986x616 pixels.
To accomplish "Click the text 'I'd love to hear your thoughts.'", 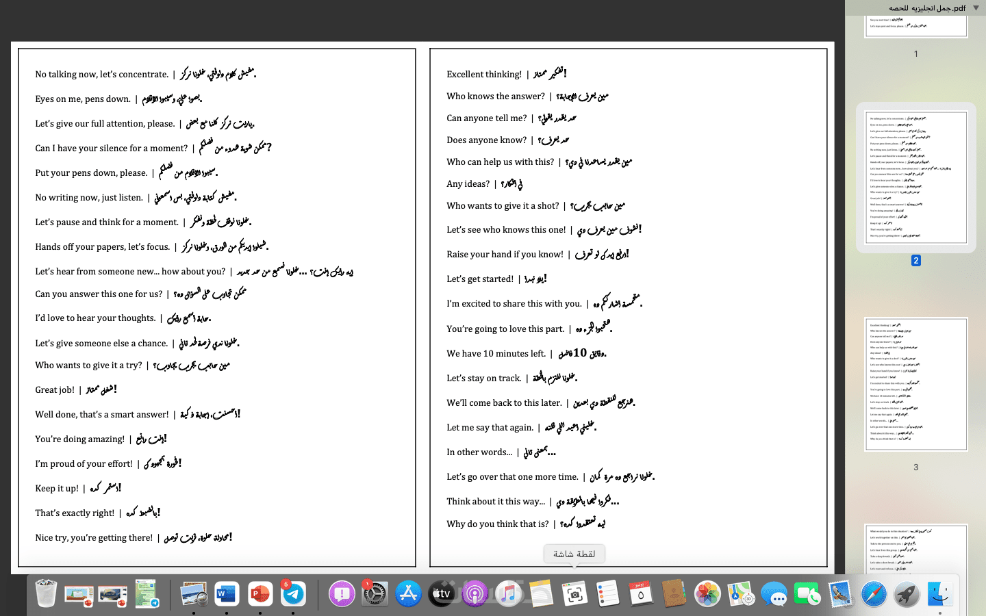I will (96, 318).
